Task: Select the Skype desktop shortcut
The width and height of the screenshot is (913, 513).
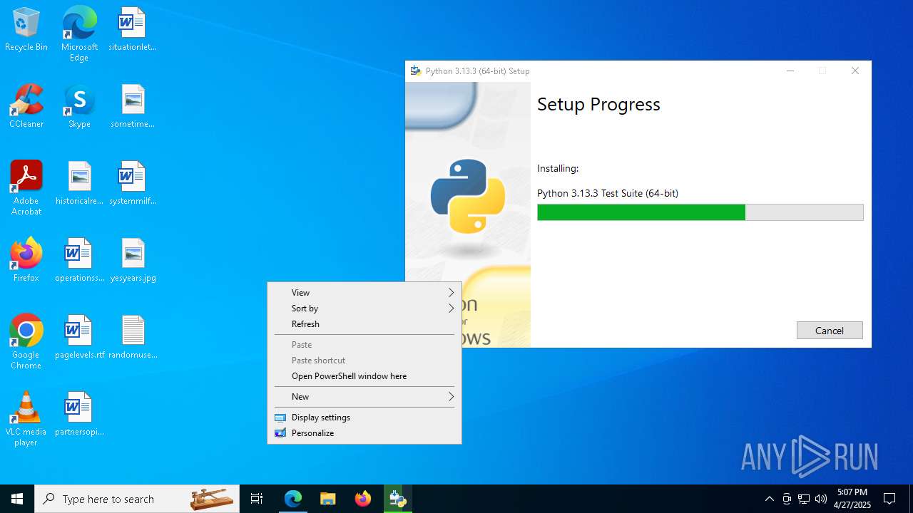Action: [79, 107]
